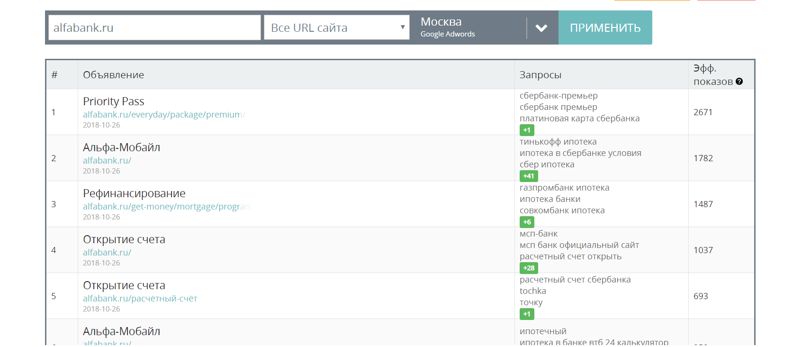Select Альфа-Мобайл title beside the ипотечный query
The width and height of the screenshot is (793, 347).
pos(122,331)
